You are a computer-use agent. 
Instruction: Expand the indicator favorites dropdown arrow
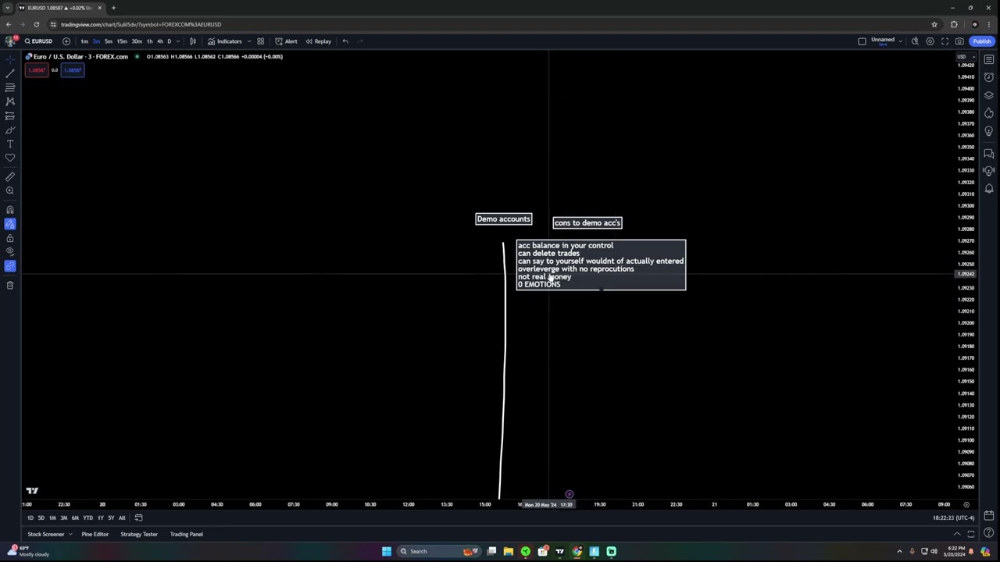pos(249,41)
